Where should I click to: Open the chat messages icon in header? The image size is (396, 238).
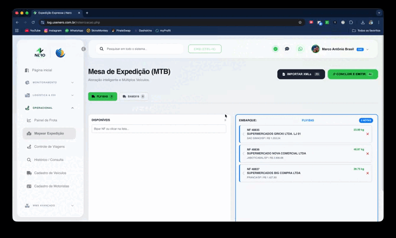[x=287, y=49]
